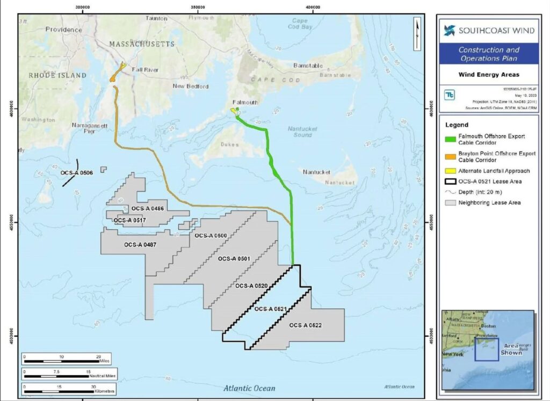Click the gray Neighboring Lease Area swatch
The height and width of the screenshot is (401, 550).
coord(451,202)
